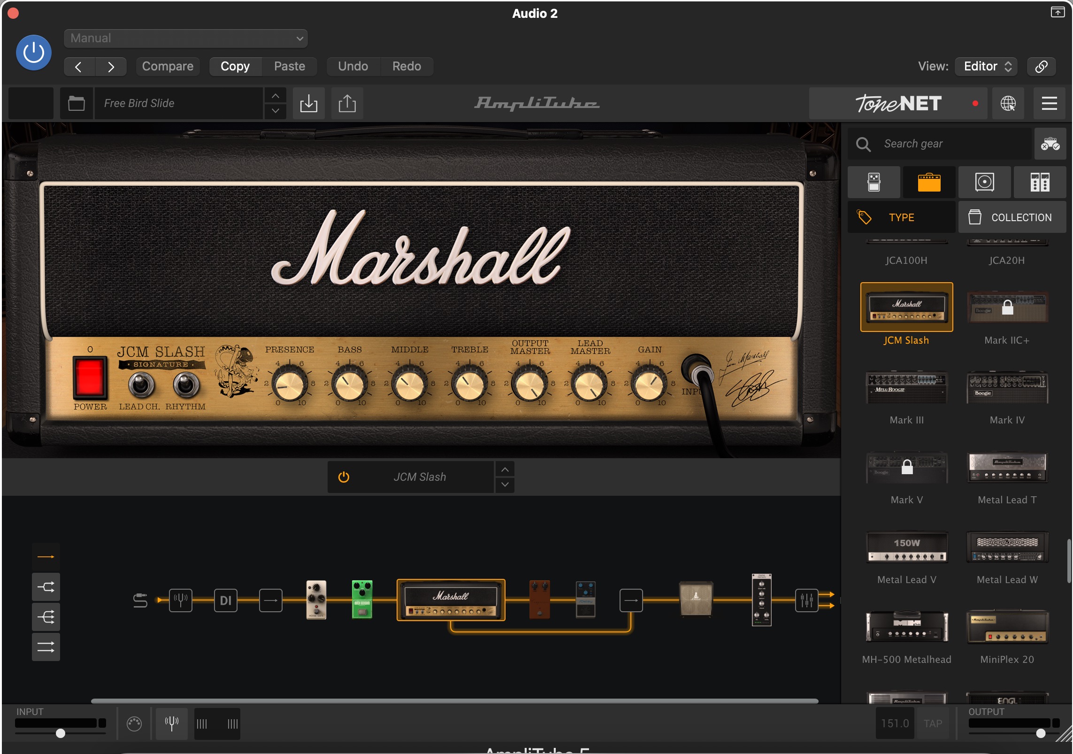Select the TYPE filter tab

(x=901, y=217)
